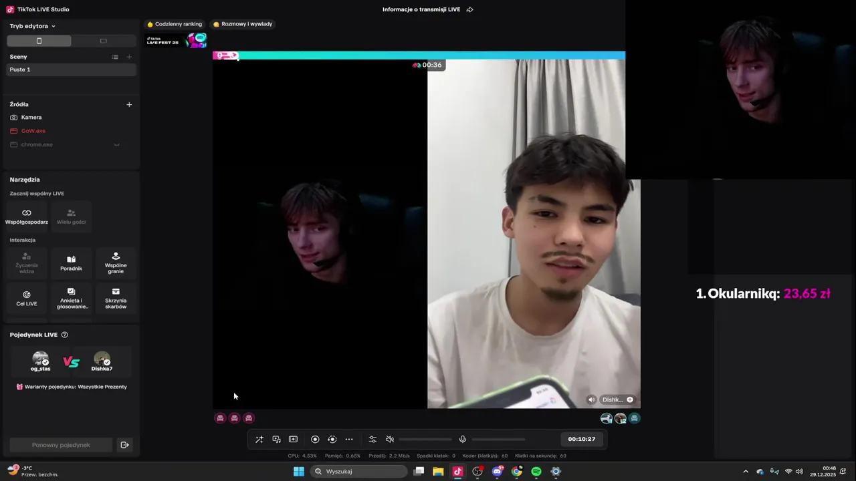Image resolution: width=856 pixels, height=481 pixels.
Task: Open the audio mixer settings icon
Action: [372, 439]
